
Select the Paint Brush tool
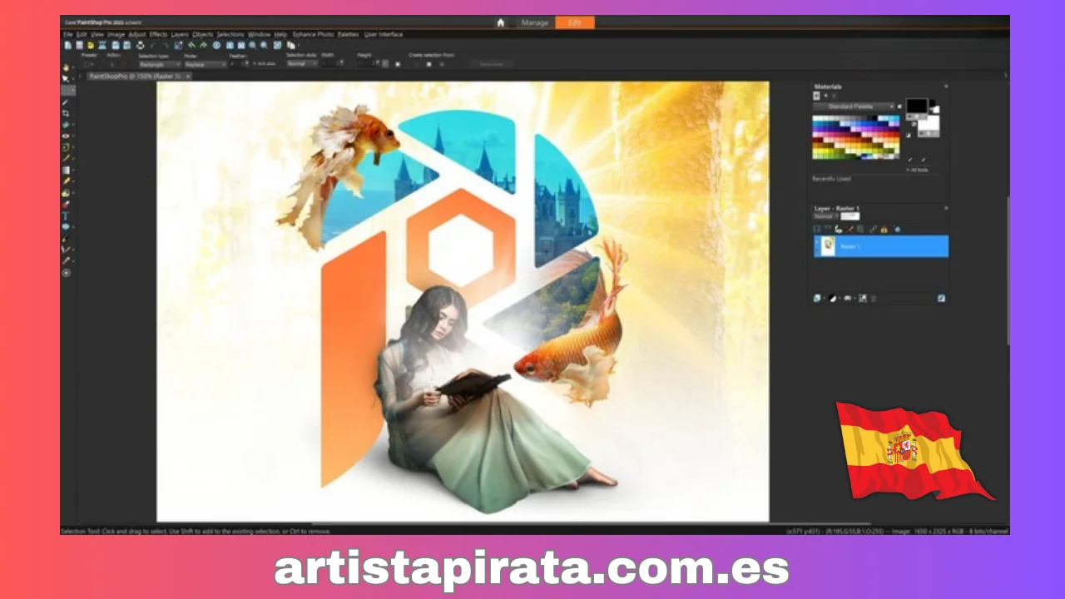click(66, 158)
